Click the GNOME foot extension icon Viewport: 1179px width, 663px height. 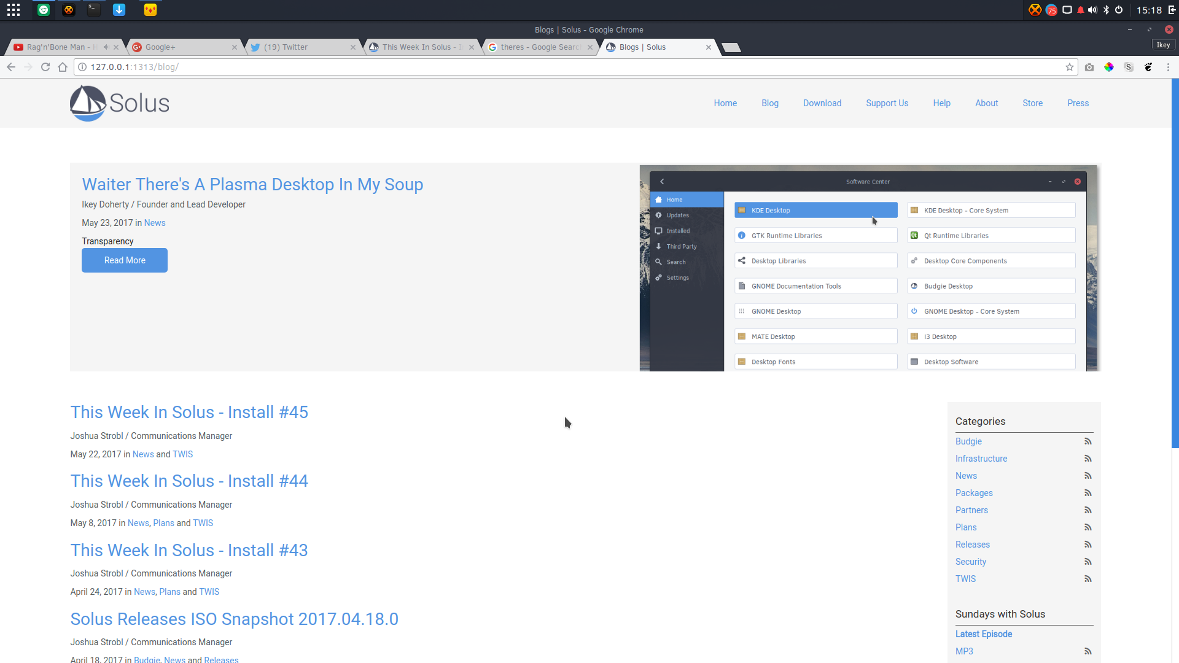pyautogui.click(x=1148, y=67)
